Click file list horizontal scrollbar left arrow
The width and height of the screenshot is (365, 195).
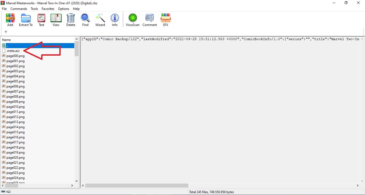[x=3, y=185]
